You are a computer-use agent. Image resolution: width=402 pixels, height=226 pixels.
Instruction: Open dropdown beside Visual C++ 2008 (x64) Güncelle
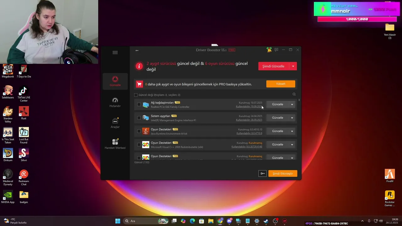(292, 145)
